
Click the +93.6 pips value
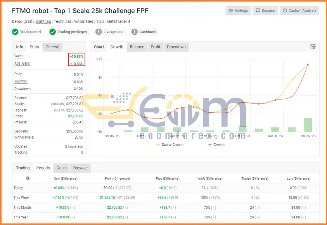tap(162, 198)
